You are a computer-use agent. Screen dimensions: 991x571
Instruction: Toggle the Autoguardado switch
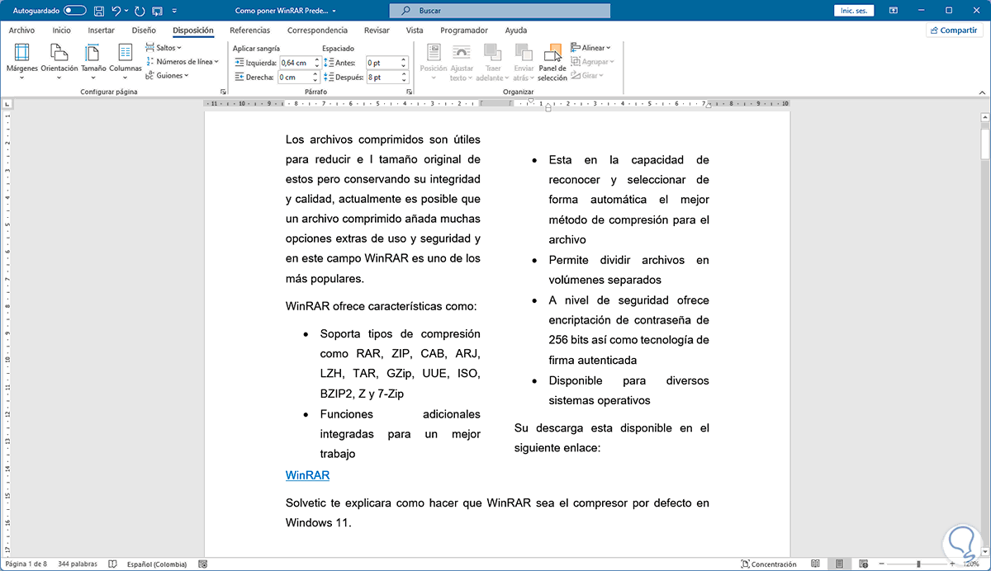coord(74,12)
